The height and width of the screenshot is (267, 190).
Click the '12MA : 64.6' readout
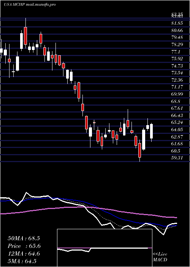[x=24, y=254]
